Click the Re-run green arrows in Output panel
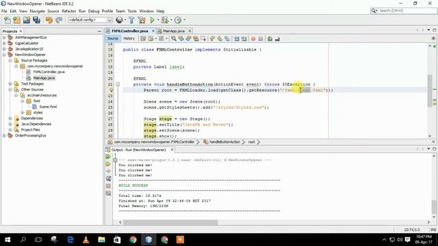Image resolution: width=438 pixels, height=246 pixels. coord(108,156)
